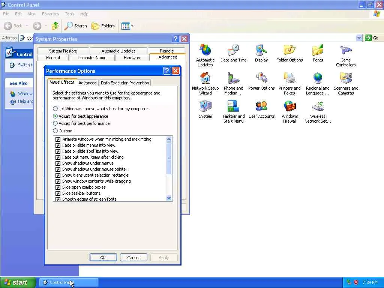The height and width of the screenshot is (288, 384).
Task: Open the Wireless Network Setup icon
Action: (x=318, y=112)
